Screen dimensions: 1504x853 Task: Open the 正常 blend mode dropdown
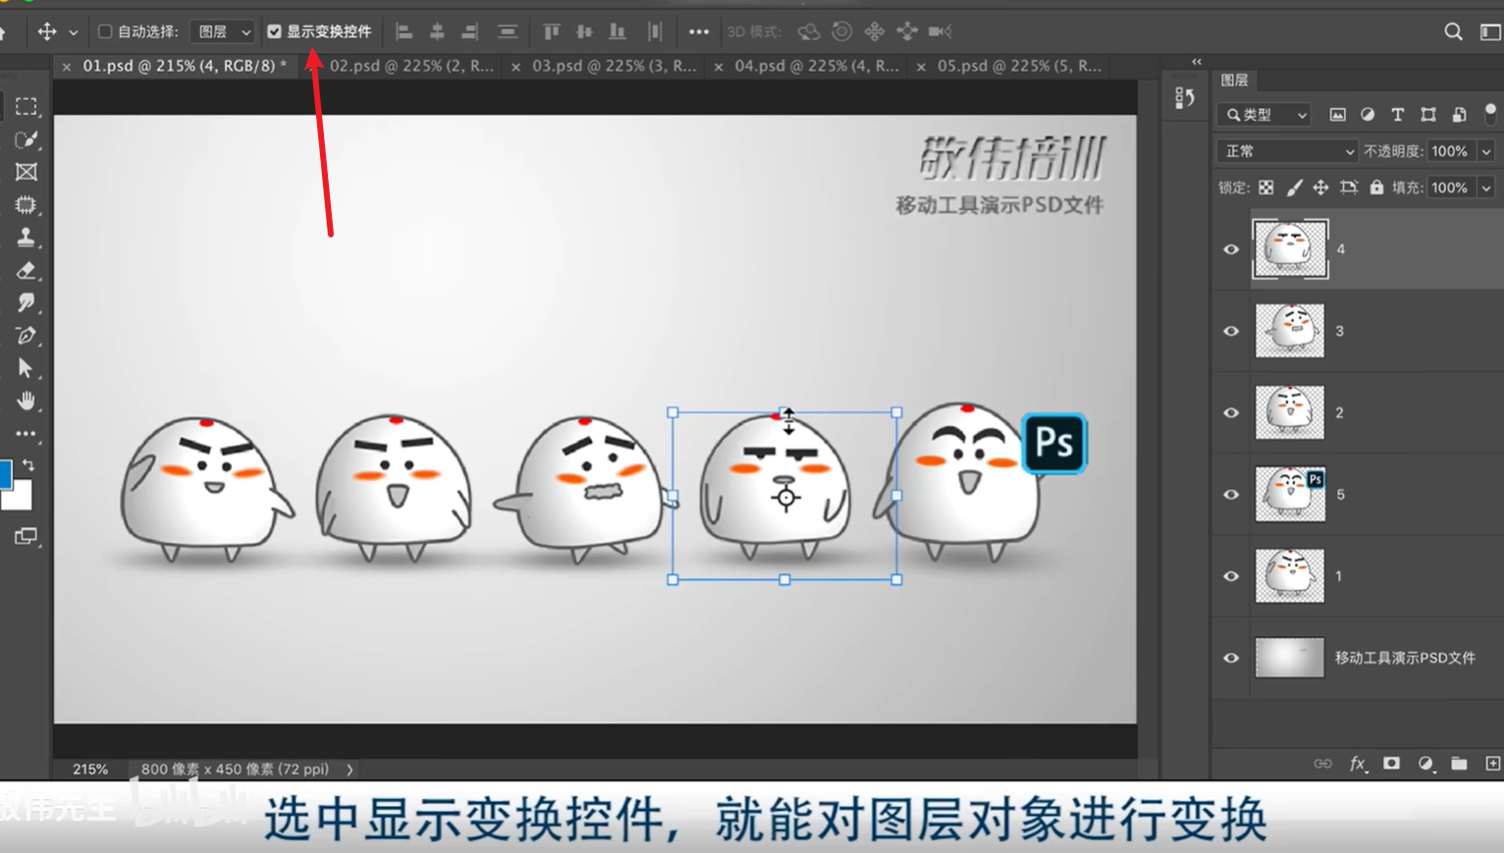click(1286, 151)
